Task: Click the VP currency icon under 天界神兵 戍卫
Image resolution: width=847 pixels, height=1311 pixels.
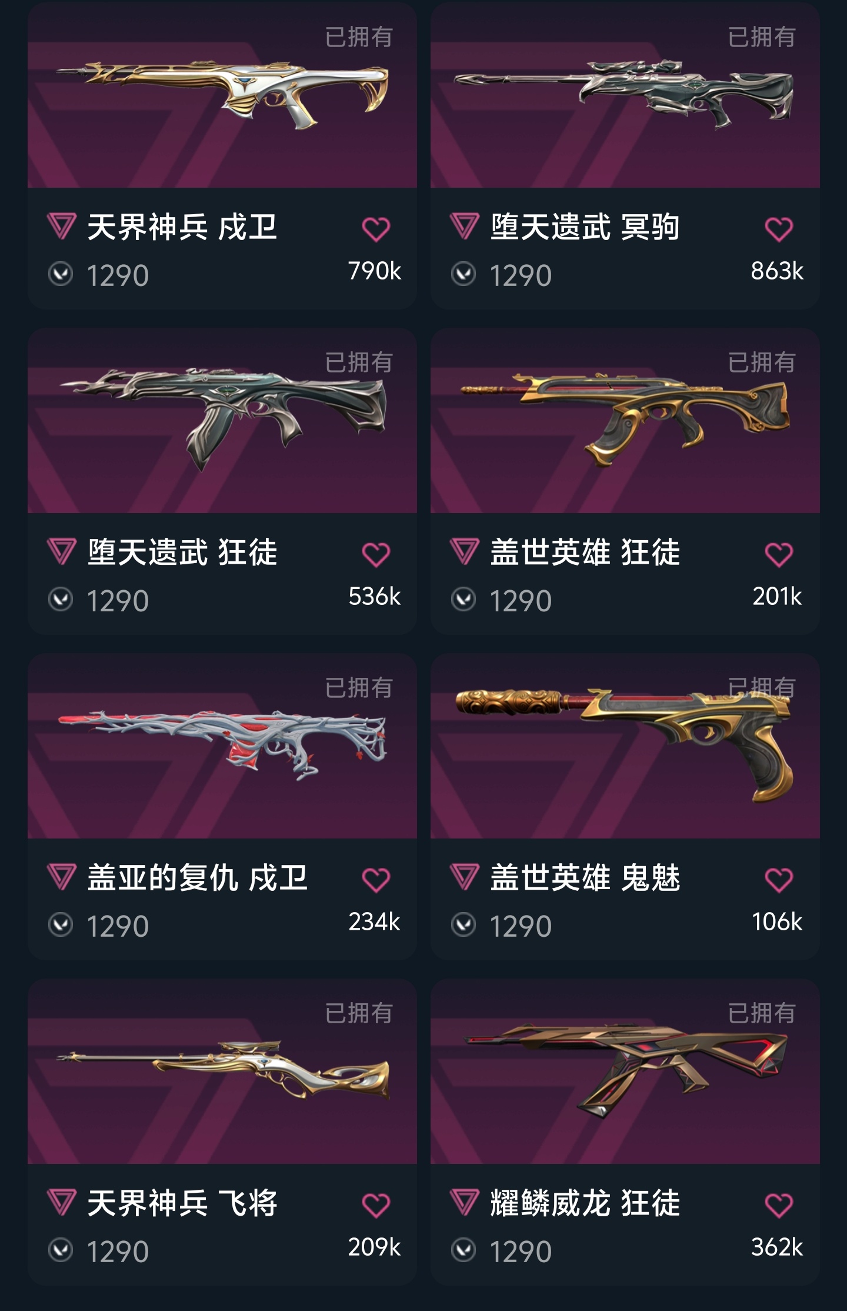Action: tap(61, 274)
